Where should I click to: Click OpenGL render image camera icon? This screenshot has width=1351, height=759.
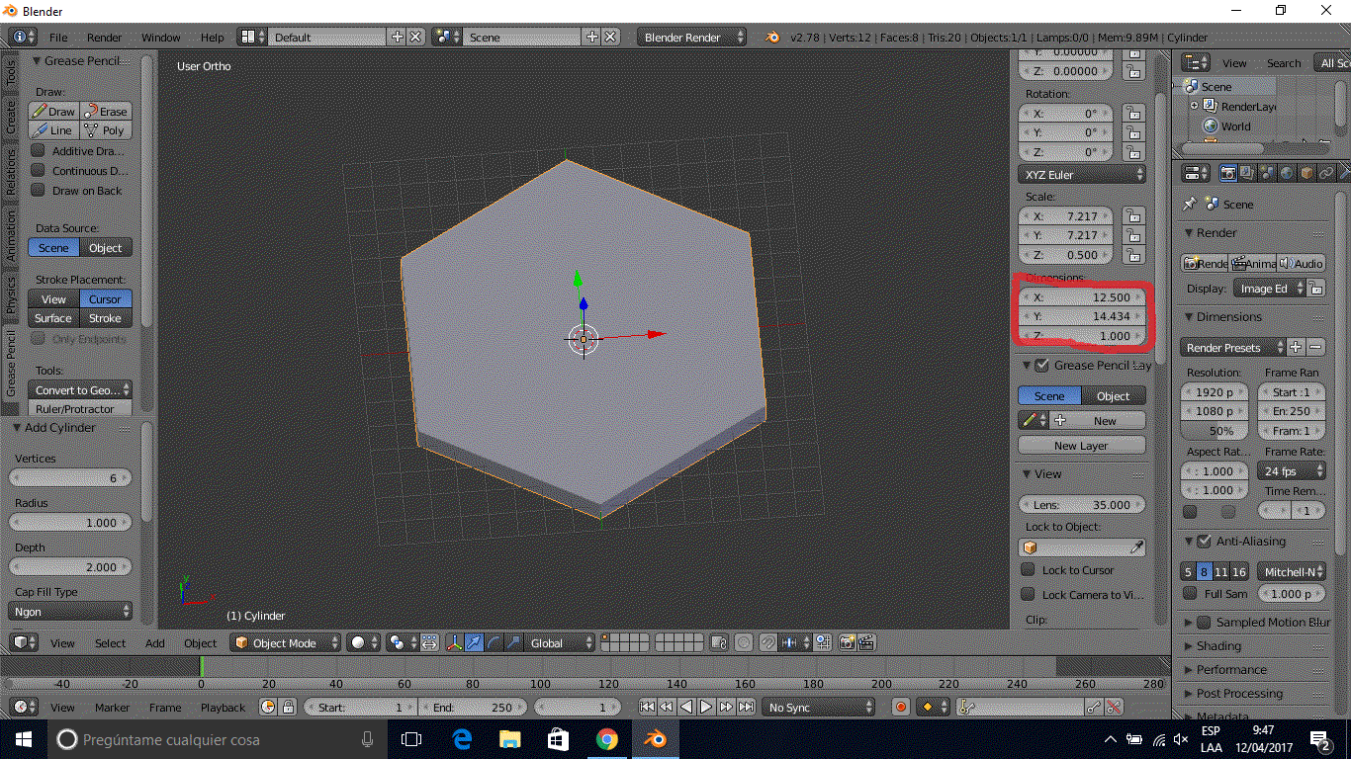pyautogui.click(x=848, y=642)
